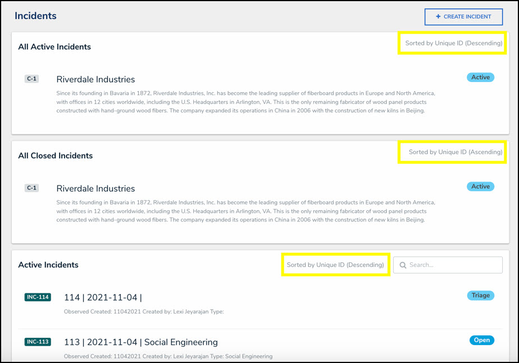Image resolution: width=519 pixels, height=363 pixels.
Task: Click sort label in All Active Incidents header
Action: [454, 43]
